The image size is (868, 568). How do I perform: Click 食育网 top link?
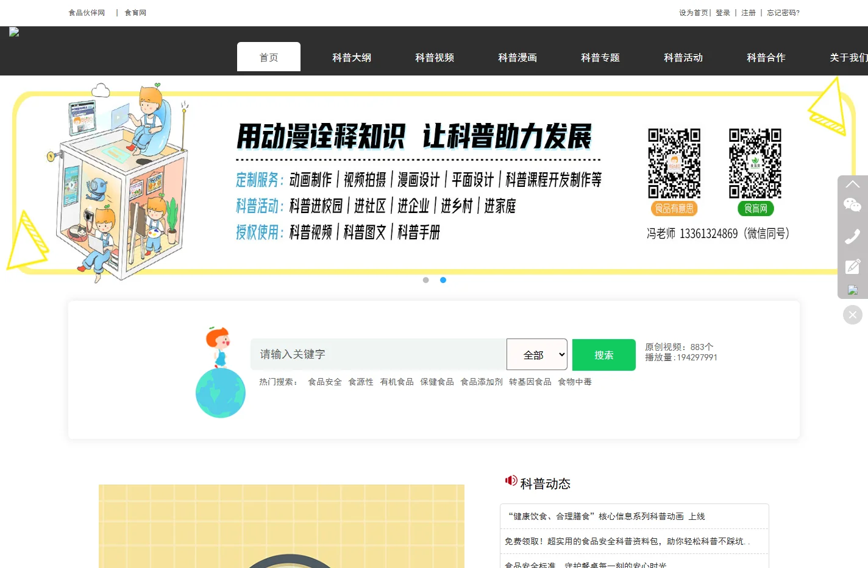tap(135, 13)
